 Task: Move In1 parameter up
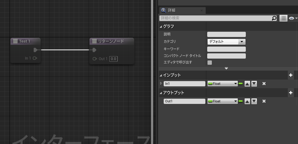pos(247,84)
